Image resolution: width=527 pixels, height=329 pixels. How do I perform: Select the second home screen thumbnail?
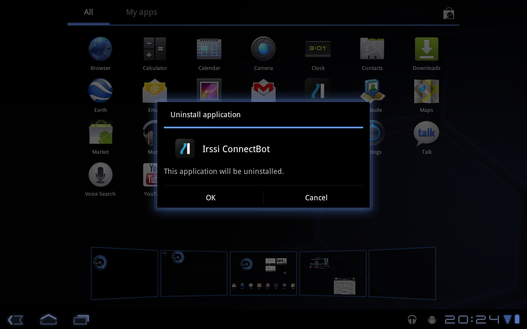coord(194,273)
